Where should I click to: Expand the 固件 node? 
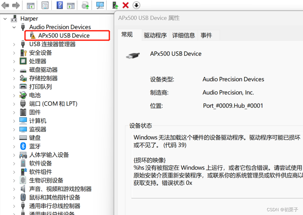pos(14,113)
